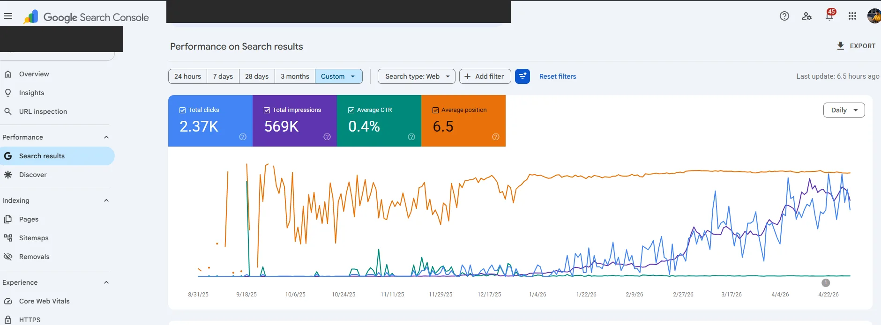
Task: Toggle the Average CTR checkbox
Action: coord(351,110)
